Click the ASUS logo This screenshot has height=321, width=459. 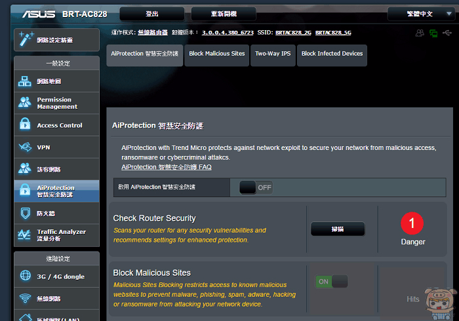(39, 14)
